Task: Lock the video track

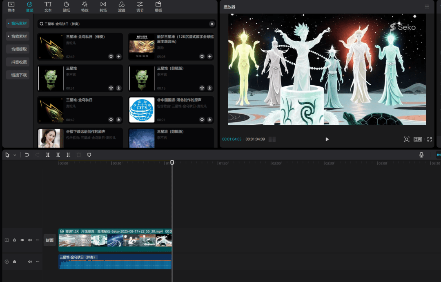Action: [14, 240]
